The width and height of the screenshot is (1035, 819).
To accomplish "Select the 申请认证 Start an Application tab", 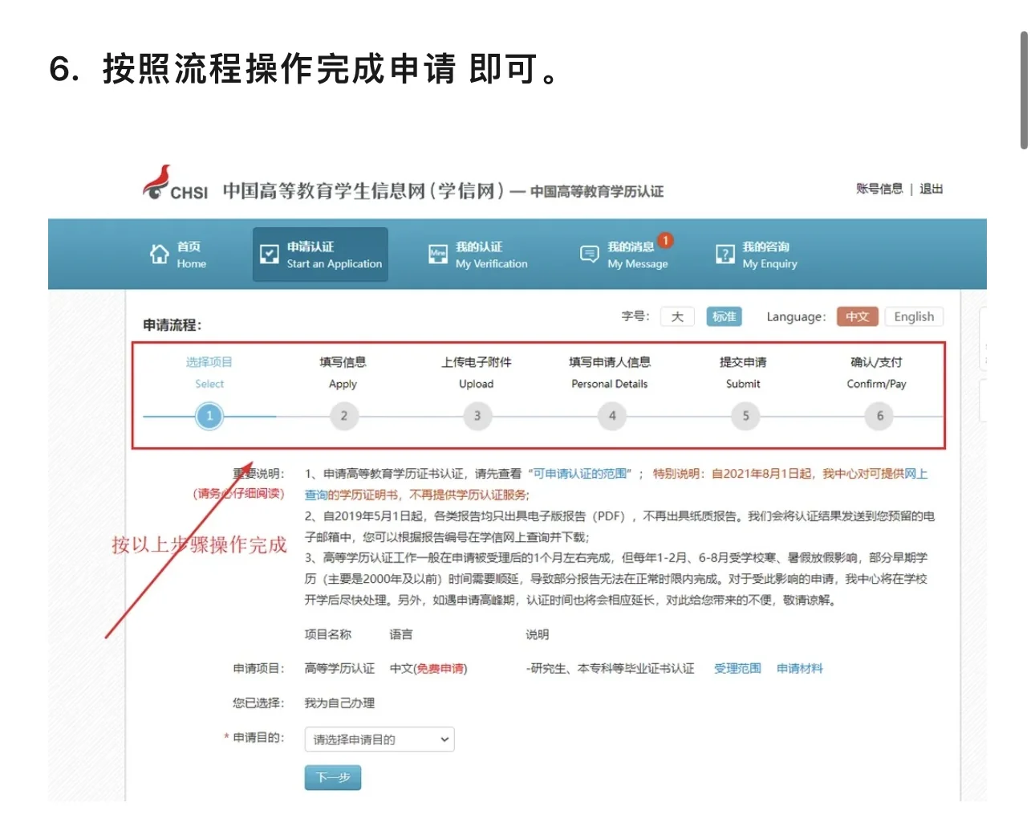I will point(320,255).
